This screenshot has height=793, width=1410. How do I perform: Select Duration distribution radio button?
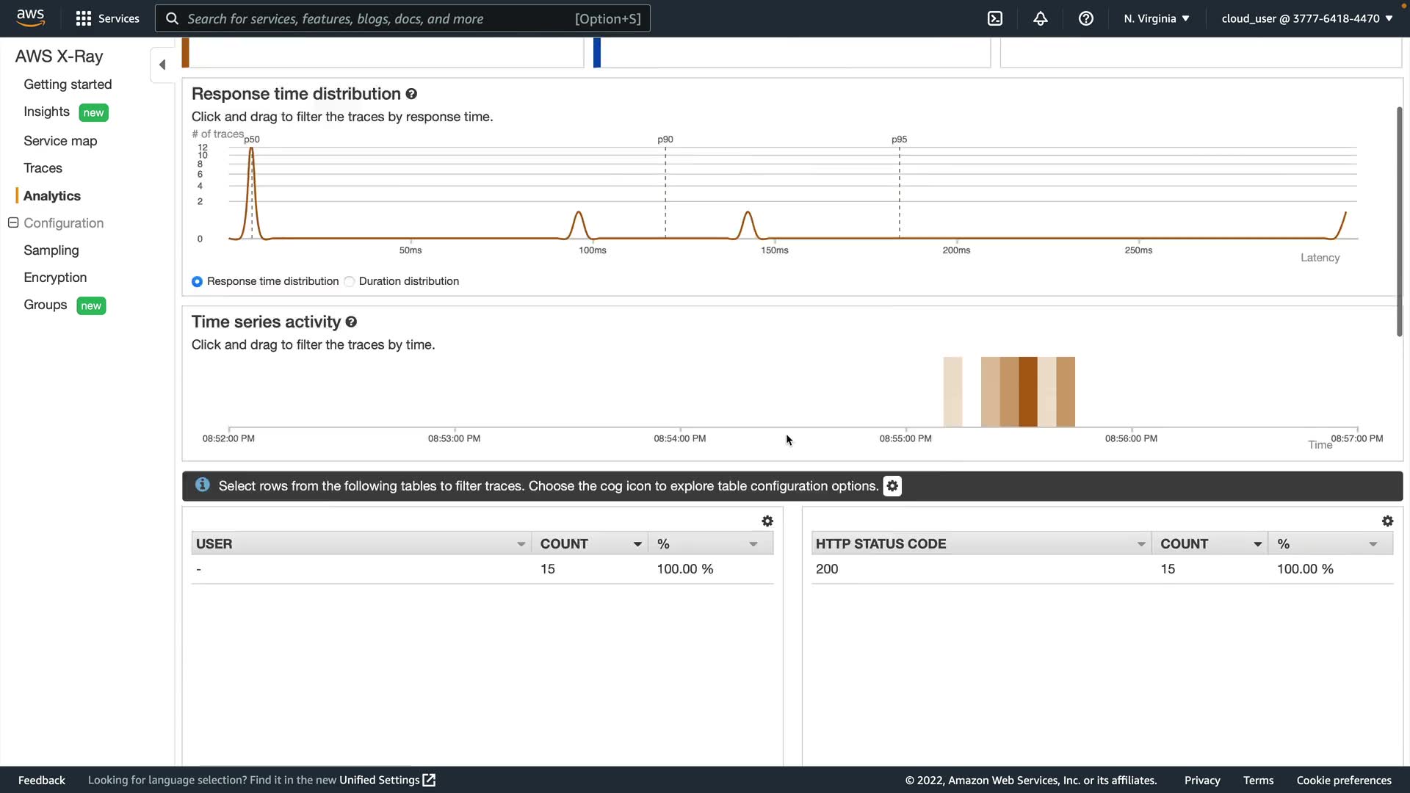click(350, 281)
